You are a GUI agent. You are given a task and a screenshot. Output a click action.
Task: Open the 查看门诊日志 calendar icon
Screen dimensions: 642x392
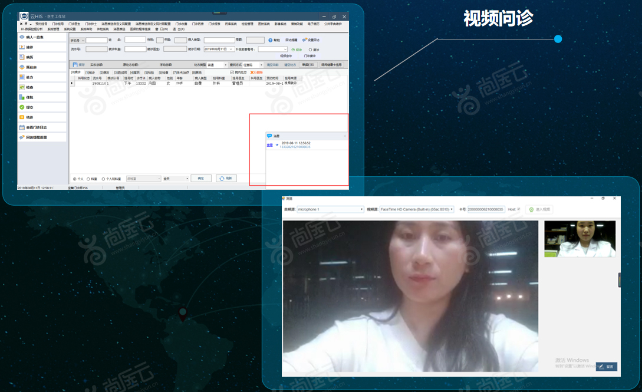[x=22, y=127]
